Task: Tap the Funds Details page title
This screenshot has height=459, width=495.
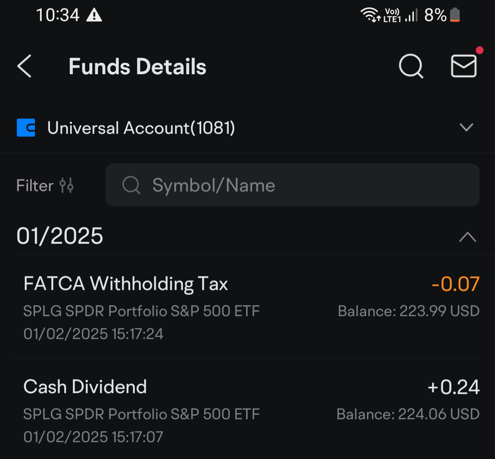Action: [x=137, y=67]
